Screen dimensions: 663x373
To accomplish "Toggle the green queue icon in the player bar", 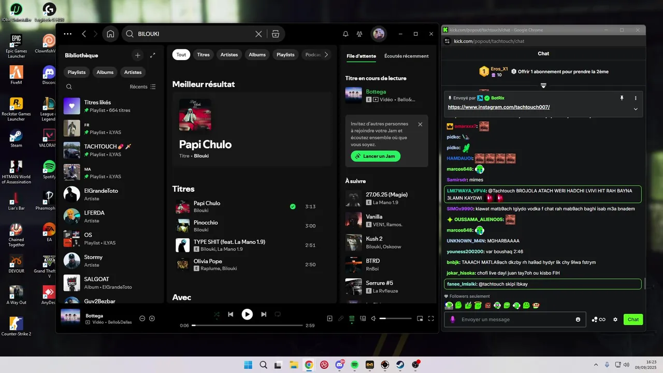I will coord(352,319).
